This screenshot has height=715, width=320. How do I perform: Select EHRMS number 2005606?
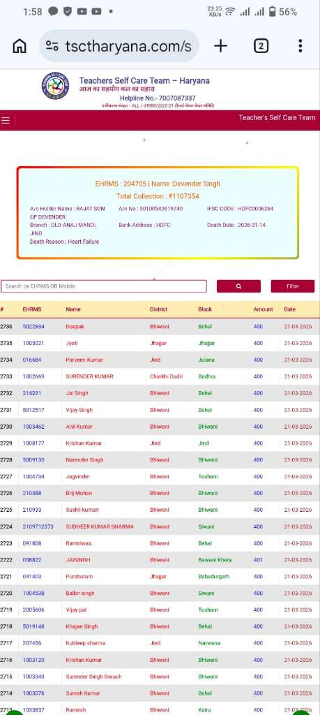(x=33, y=610)
